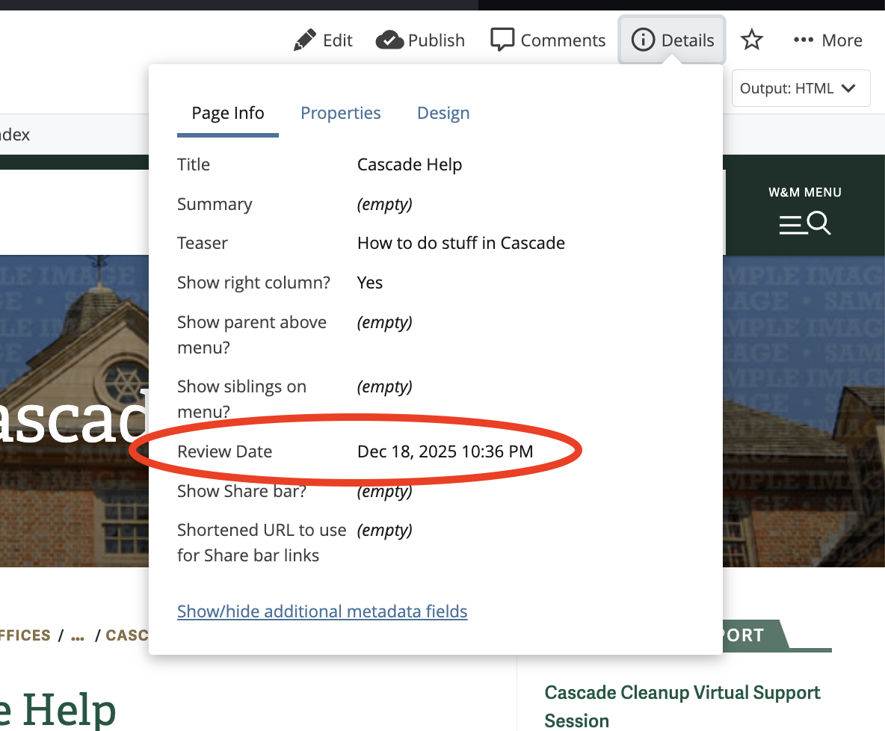Viewport: 885px width, 731px height.
Task: Click the Edit pencil icon
Action: [x=306, y=38]
